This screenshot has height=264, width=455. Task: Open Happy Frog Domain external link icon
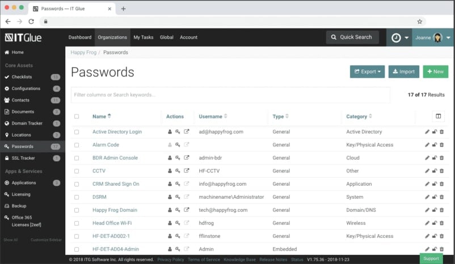tap(187, 210)
